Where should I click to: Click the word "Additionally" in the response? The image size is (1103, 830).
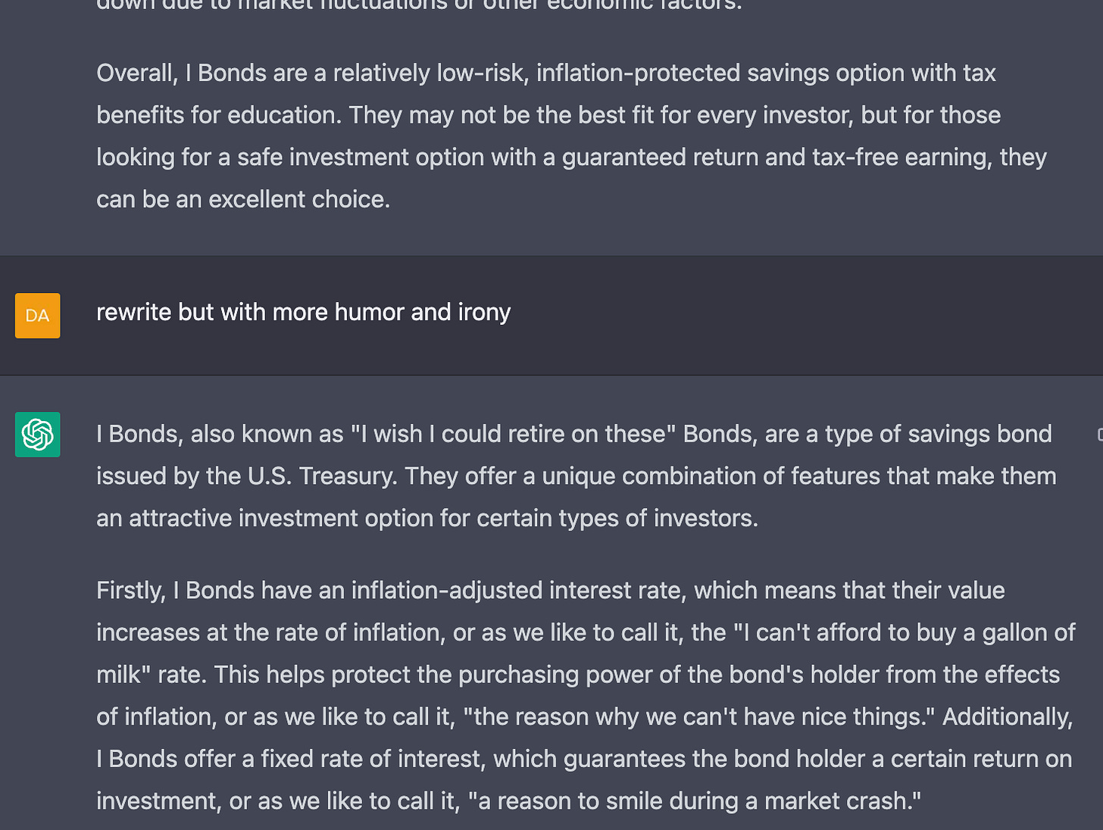coord(1008,716)
